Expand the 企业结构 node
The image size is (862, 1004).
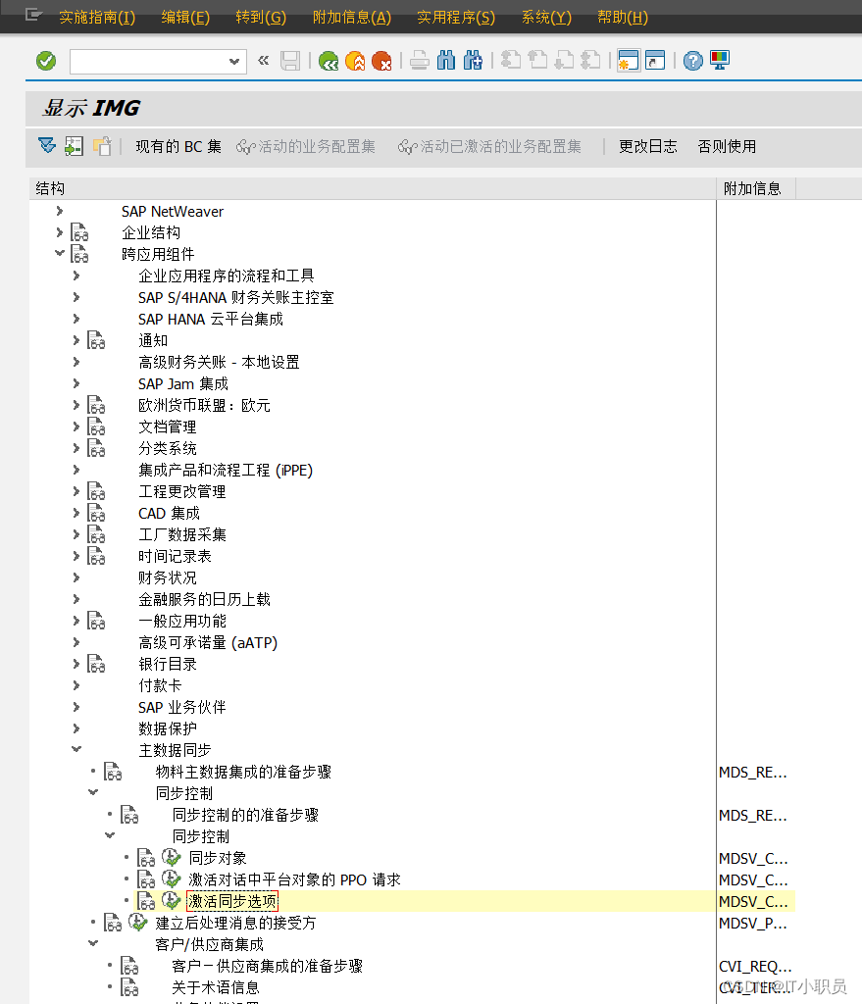pyautogui.click(x=60, y=231)
